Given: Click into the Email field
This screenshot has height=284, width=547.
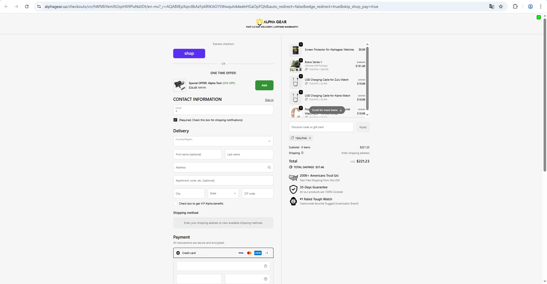Looking at the screenshot, I should [x=223, y=110].
